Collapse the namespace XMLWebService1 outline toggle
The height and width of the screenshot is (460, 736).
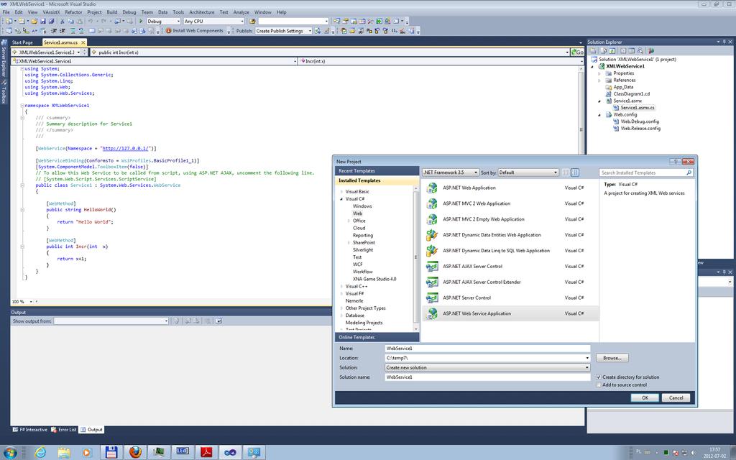click(22, 106)
